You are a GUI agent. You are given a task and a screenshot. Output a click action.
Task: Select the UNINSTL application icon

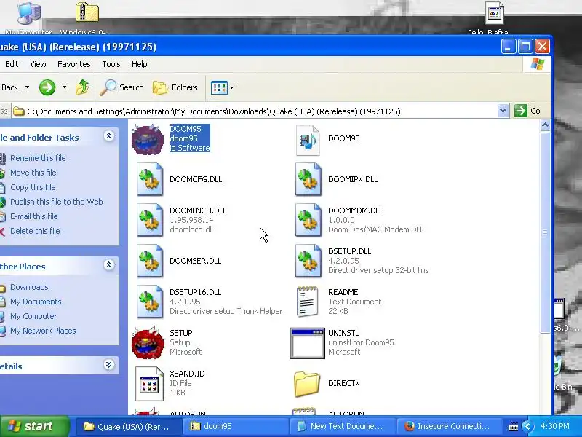pos(307,343)
